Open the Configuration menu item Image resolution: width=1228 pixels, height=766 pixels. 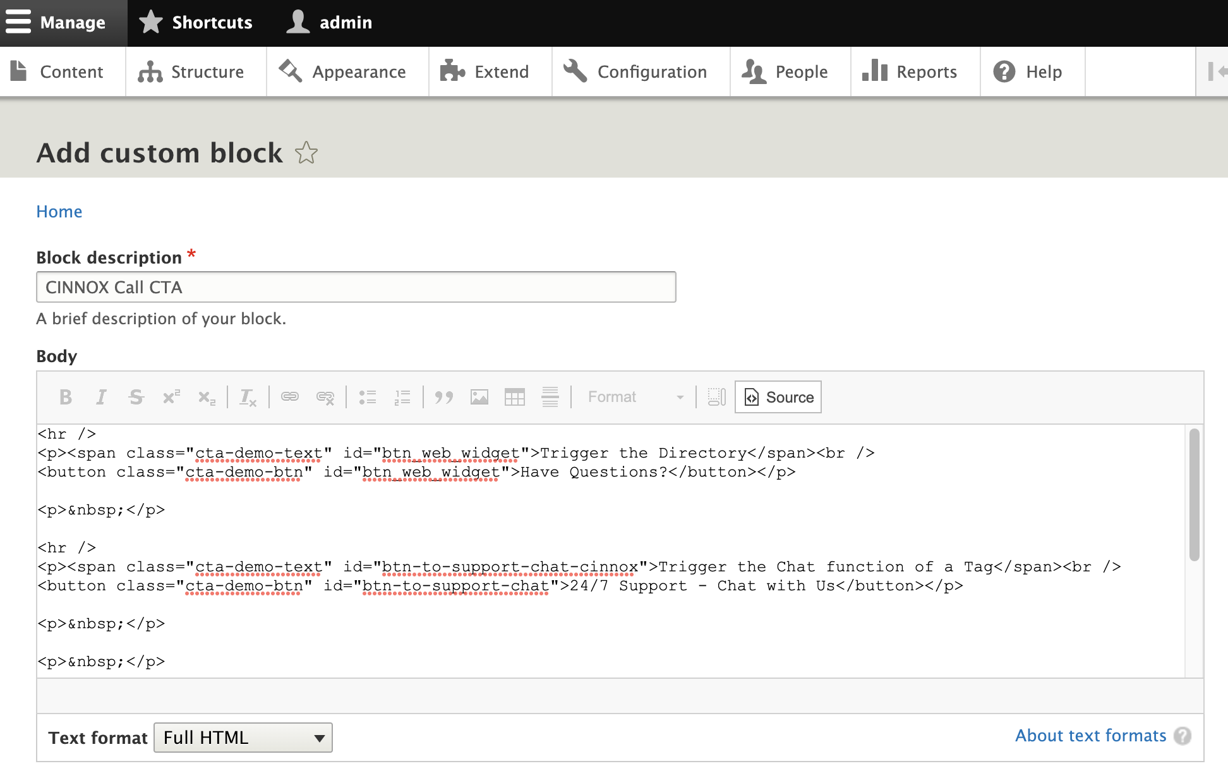click(x=641, y=72)
